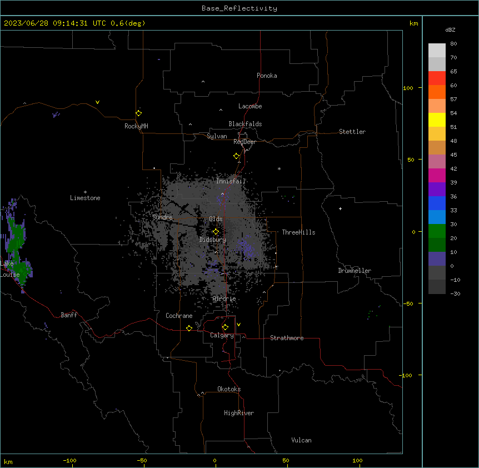Click the Base_Reflectivity title

(x=239, y=8)
